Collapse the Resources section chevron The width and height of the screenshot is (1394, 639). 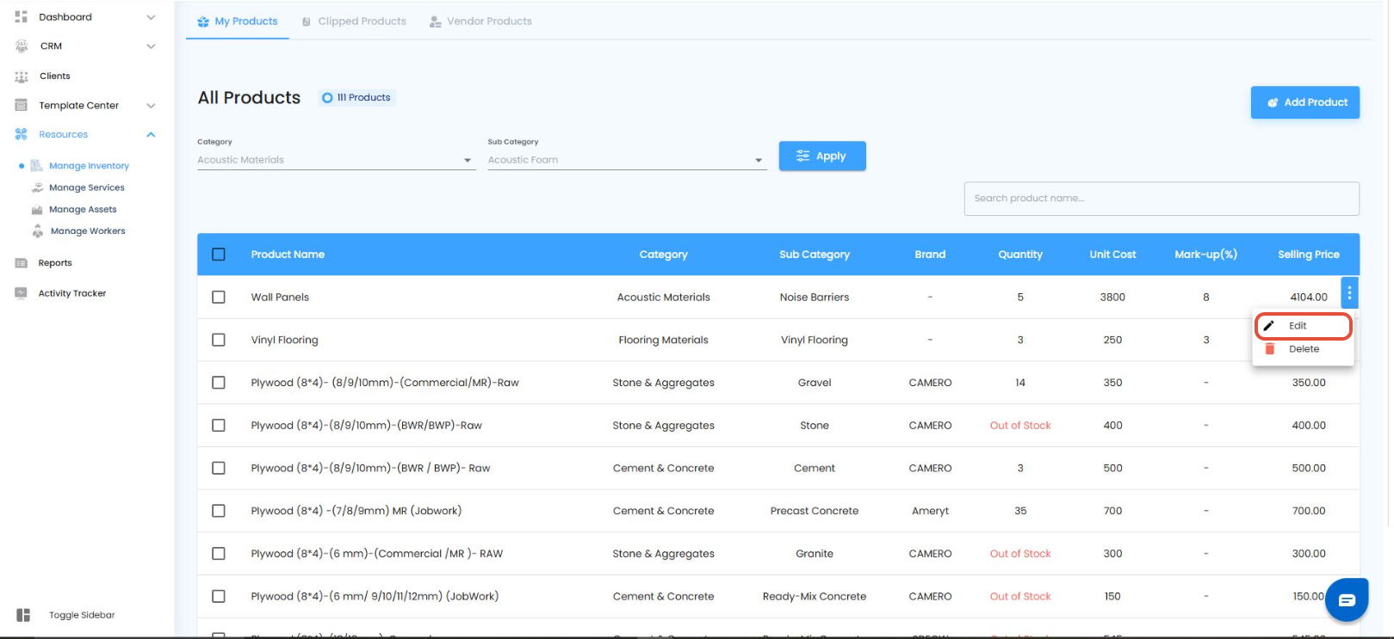coord(151,135)
